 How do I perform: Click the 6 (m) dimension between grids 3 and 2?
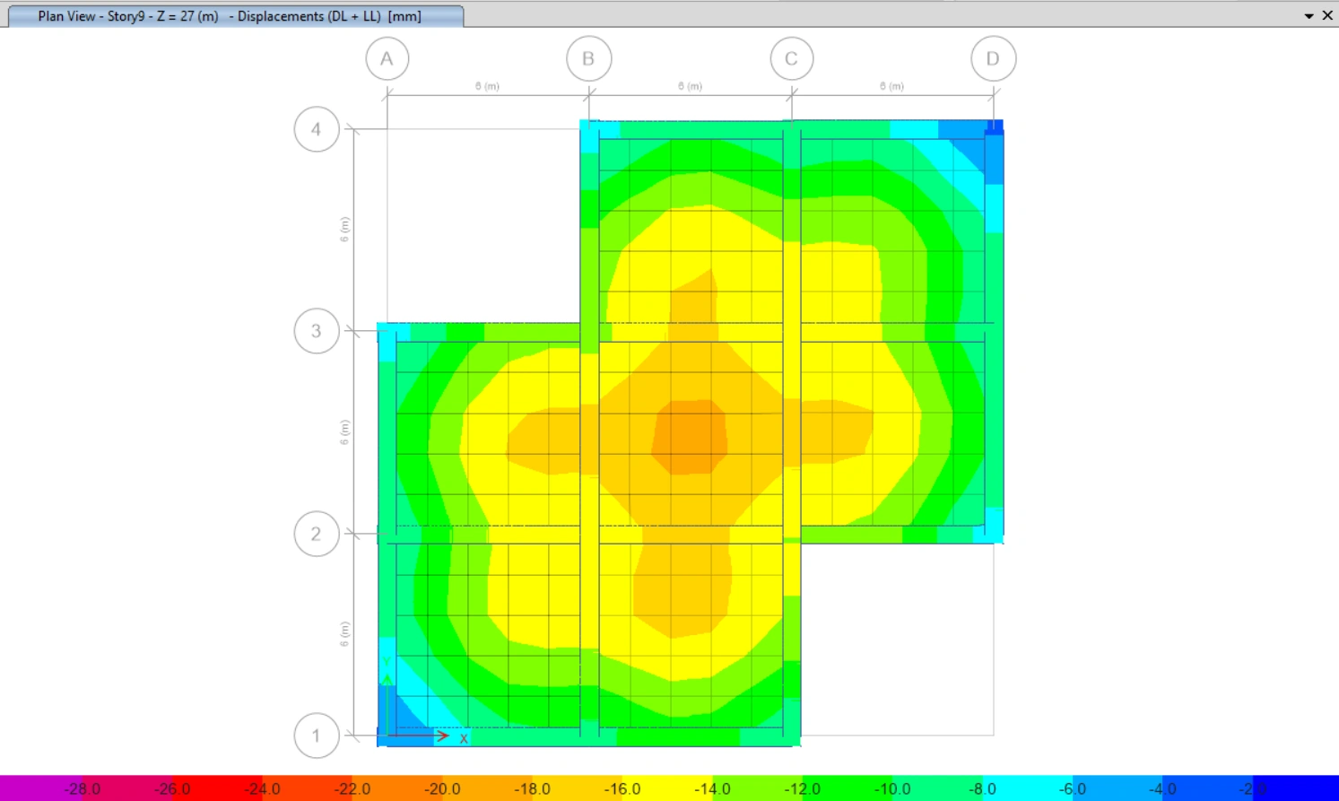click(344, 432)
